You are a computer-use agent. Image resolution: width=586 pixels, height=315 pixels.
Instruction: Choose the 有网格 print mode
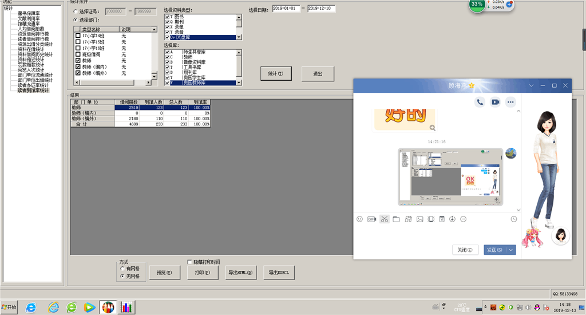122,269
